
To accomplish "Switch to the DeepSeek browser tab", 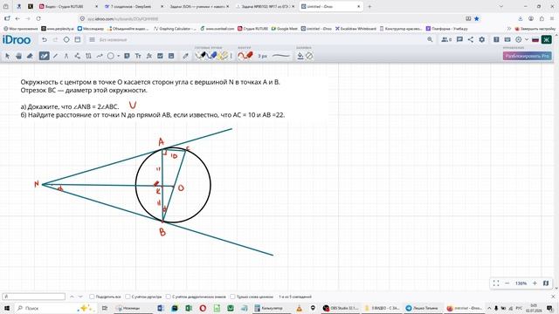I will point(134,6).
